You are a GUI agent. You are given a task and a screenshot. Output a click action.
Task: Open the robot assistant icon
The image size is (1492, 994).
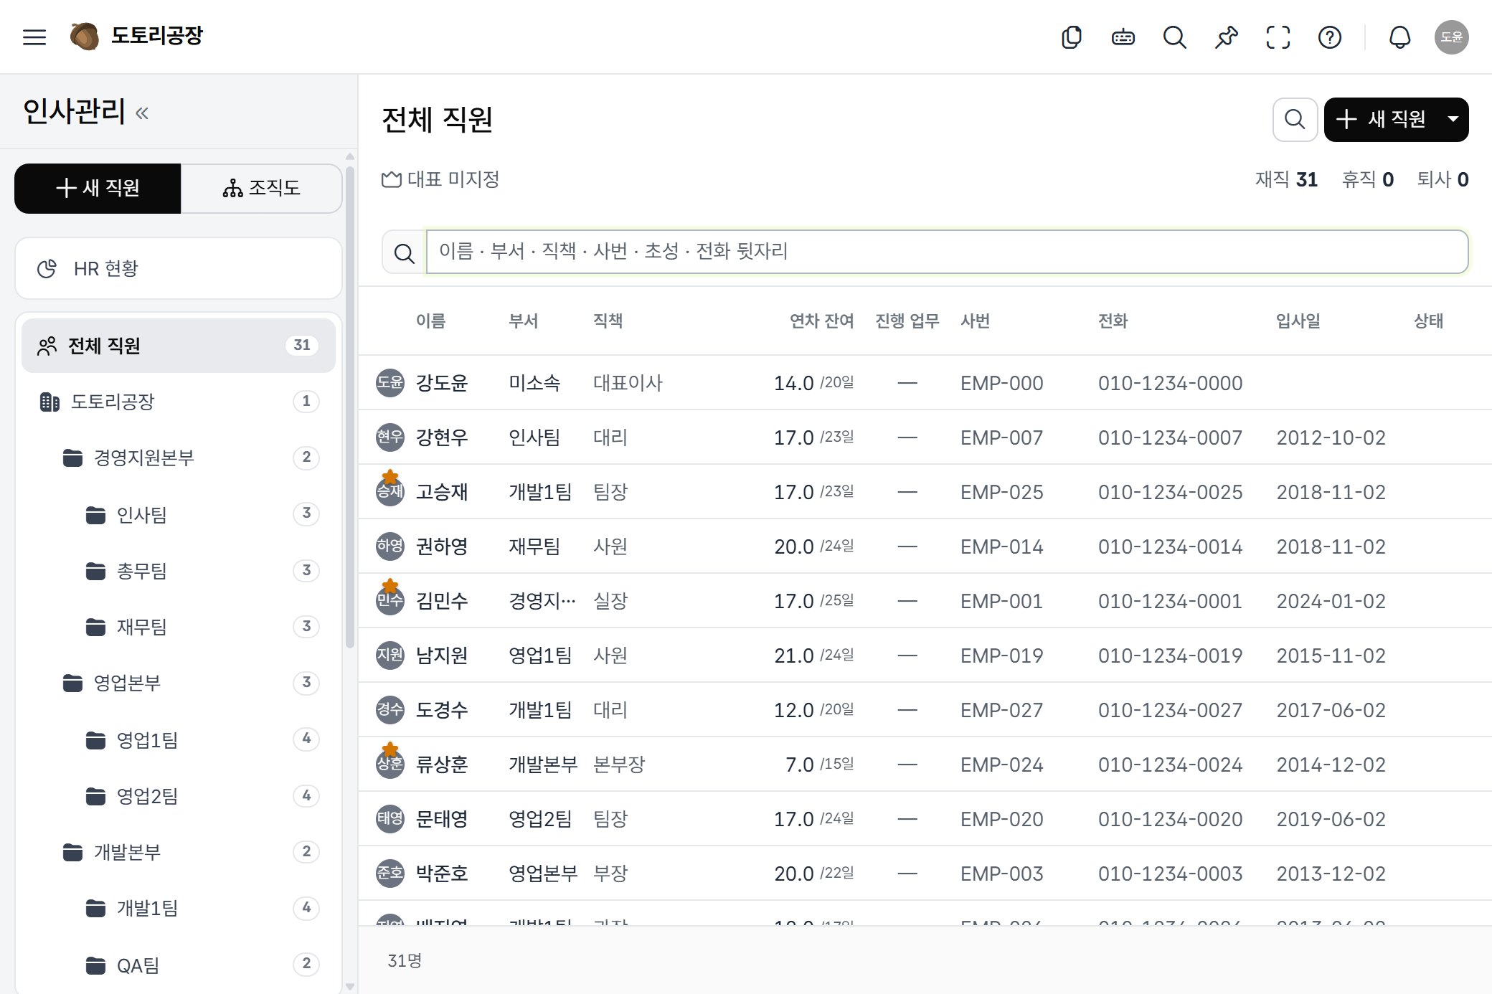click(1123, 37)
